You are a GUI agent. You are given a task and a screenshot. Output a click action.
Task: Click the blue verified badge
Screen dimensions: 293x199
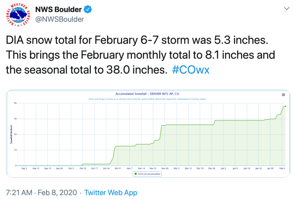point(85,10)
